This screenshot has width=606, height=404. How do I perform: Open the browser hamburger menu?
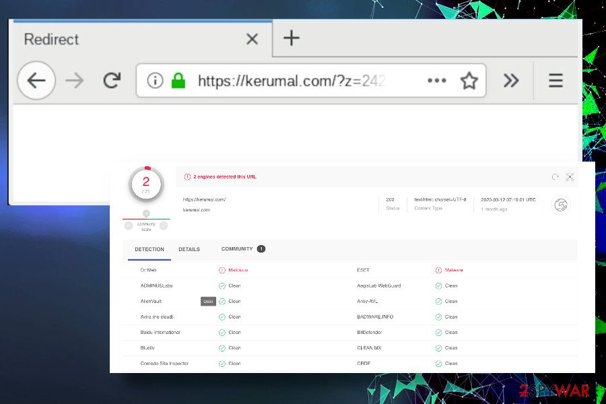[555, 80]
